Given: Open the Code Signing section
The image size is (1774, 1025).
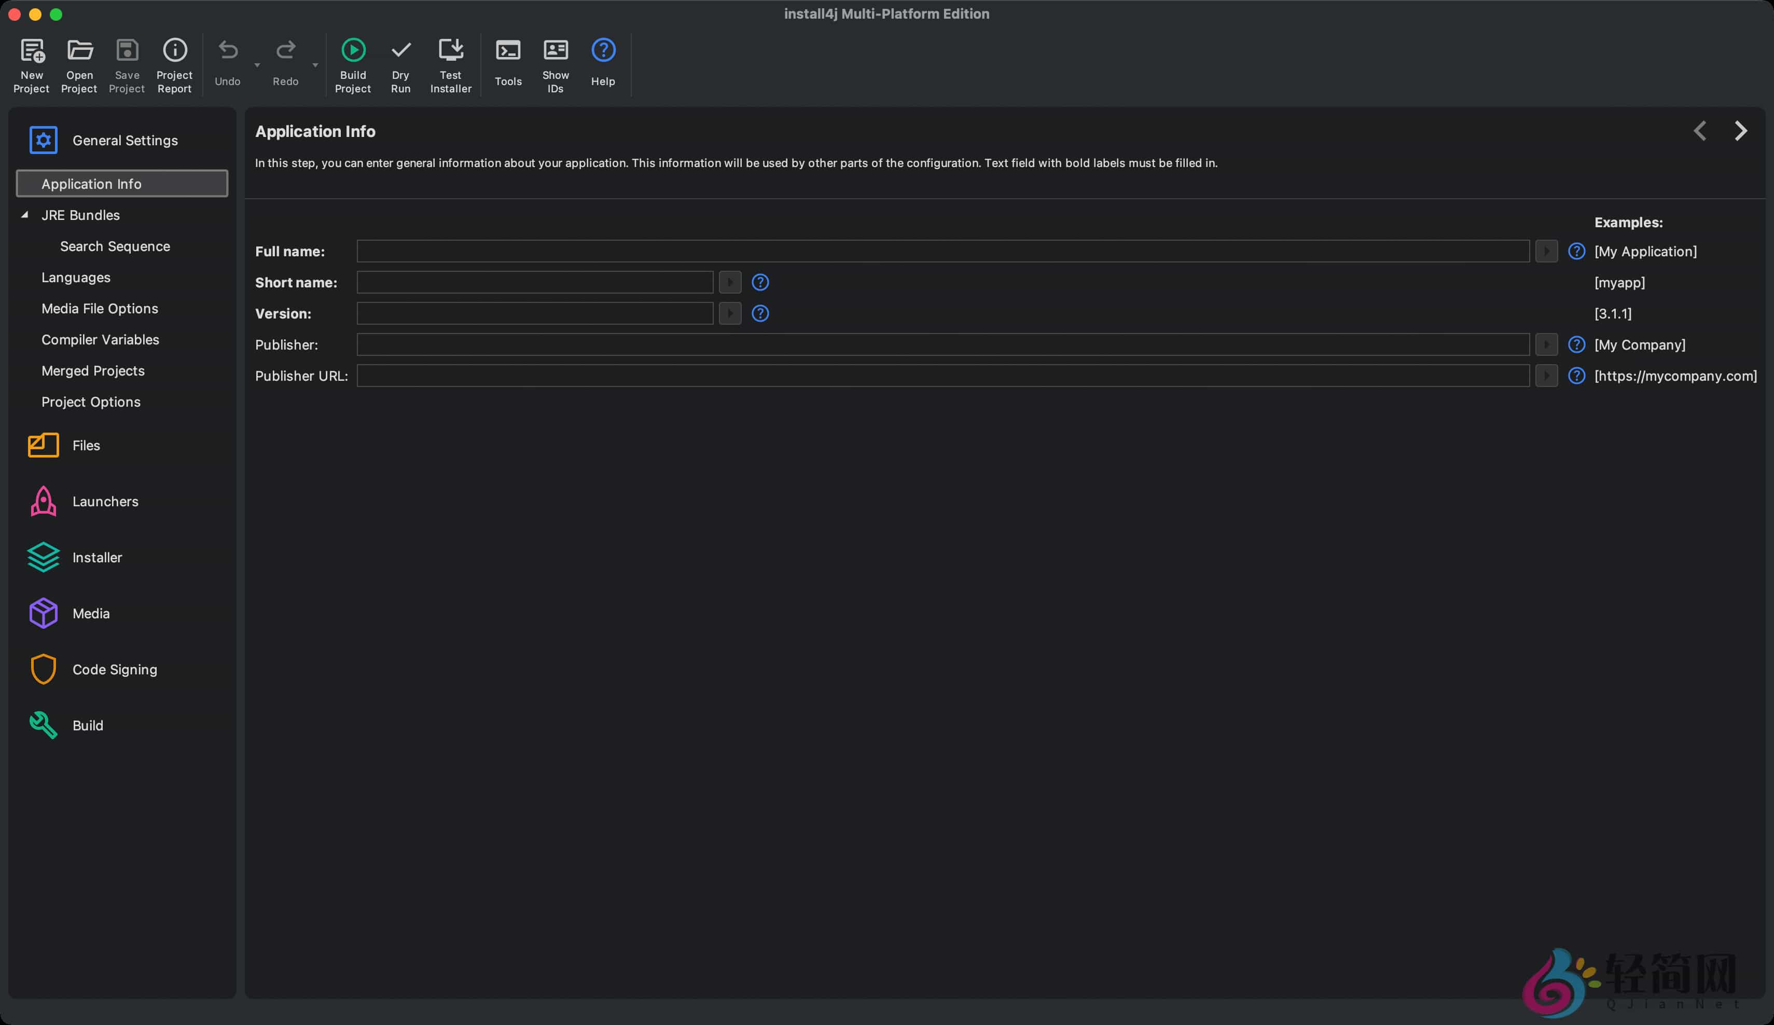Looking at the screenshot, I should coord(93,669).
